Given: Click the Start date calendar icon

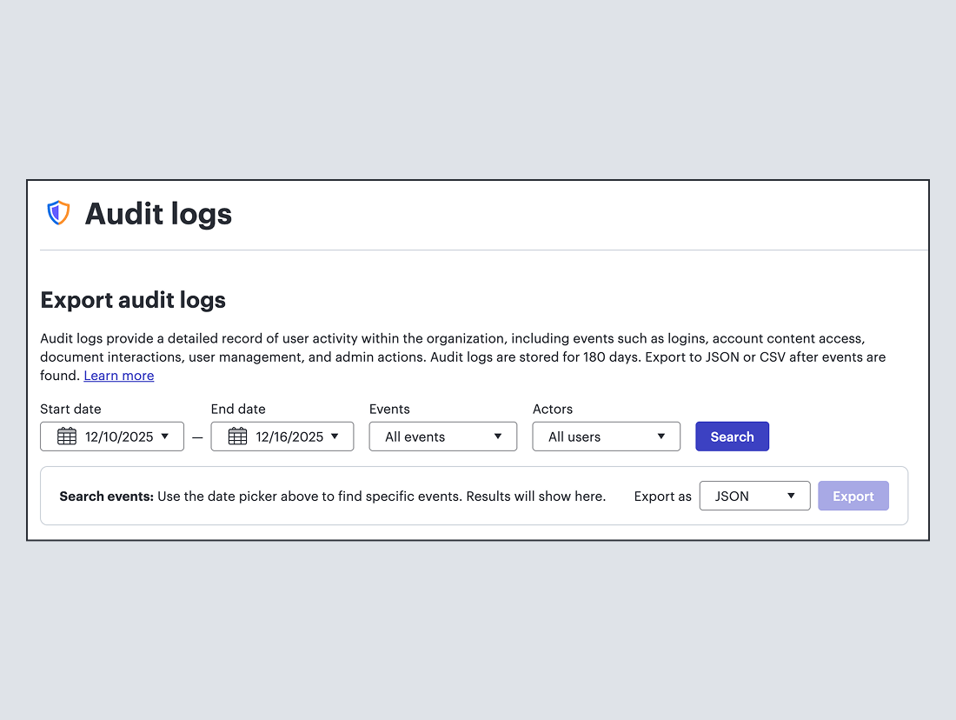Looking at the screenshot, I should point(67,437).
